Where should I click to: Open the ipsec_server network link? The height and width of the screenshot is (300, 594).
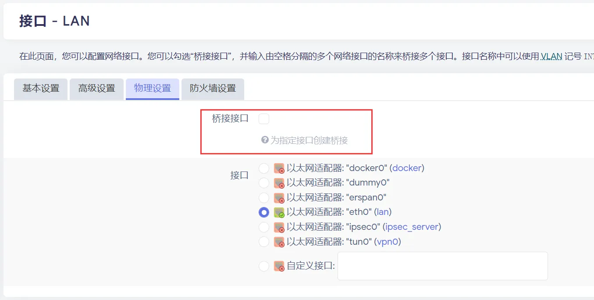pos(412,227)
